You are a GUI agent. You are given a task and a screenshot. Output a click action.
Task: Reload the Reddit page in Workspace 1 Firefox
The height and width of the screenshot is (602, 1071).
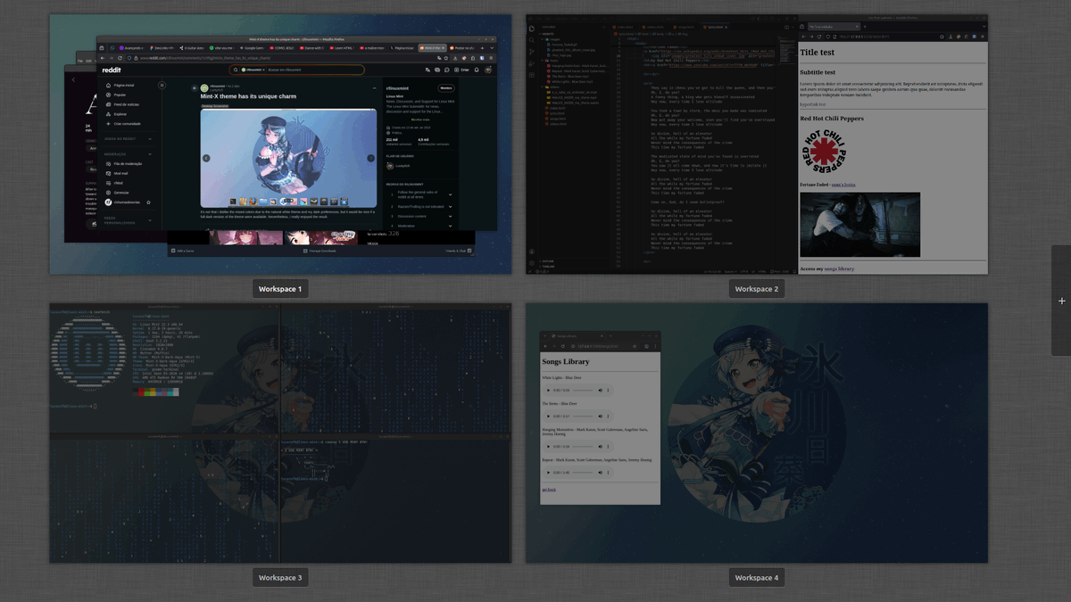pyautogui.click(x=120, y=59)
